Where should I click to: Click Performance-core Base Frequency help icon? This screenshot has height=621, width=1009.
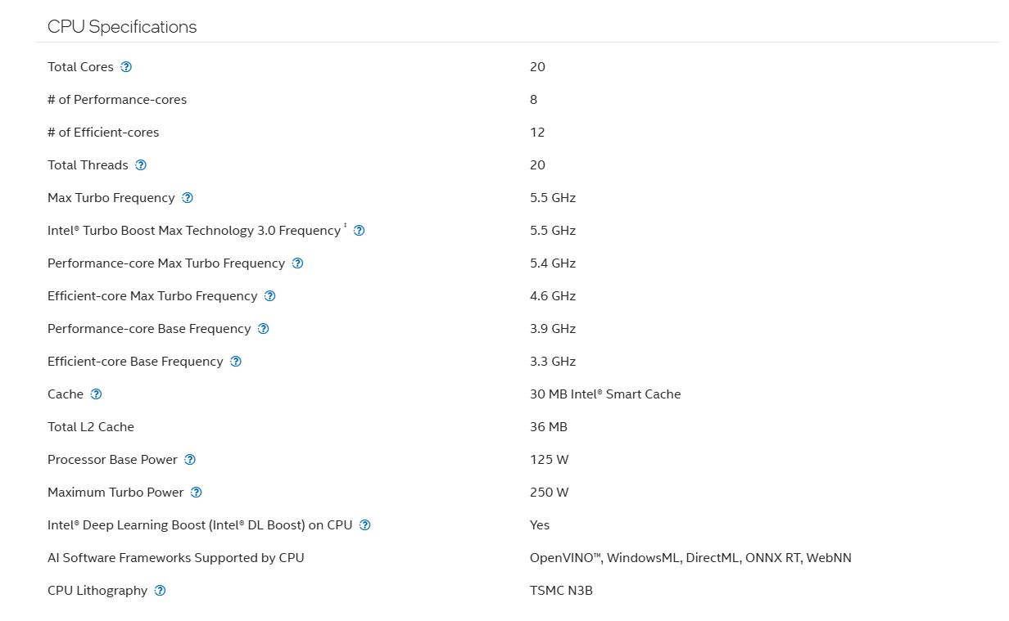pyautogui.click(x=264, y=329)
